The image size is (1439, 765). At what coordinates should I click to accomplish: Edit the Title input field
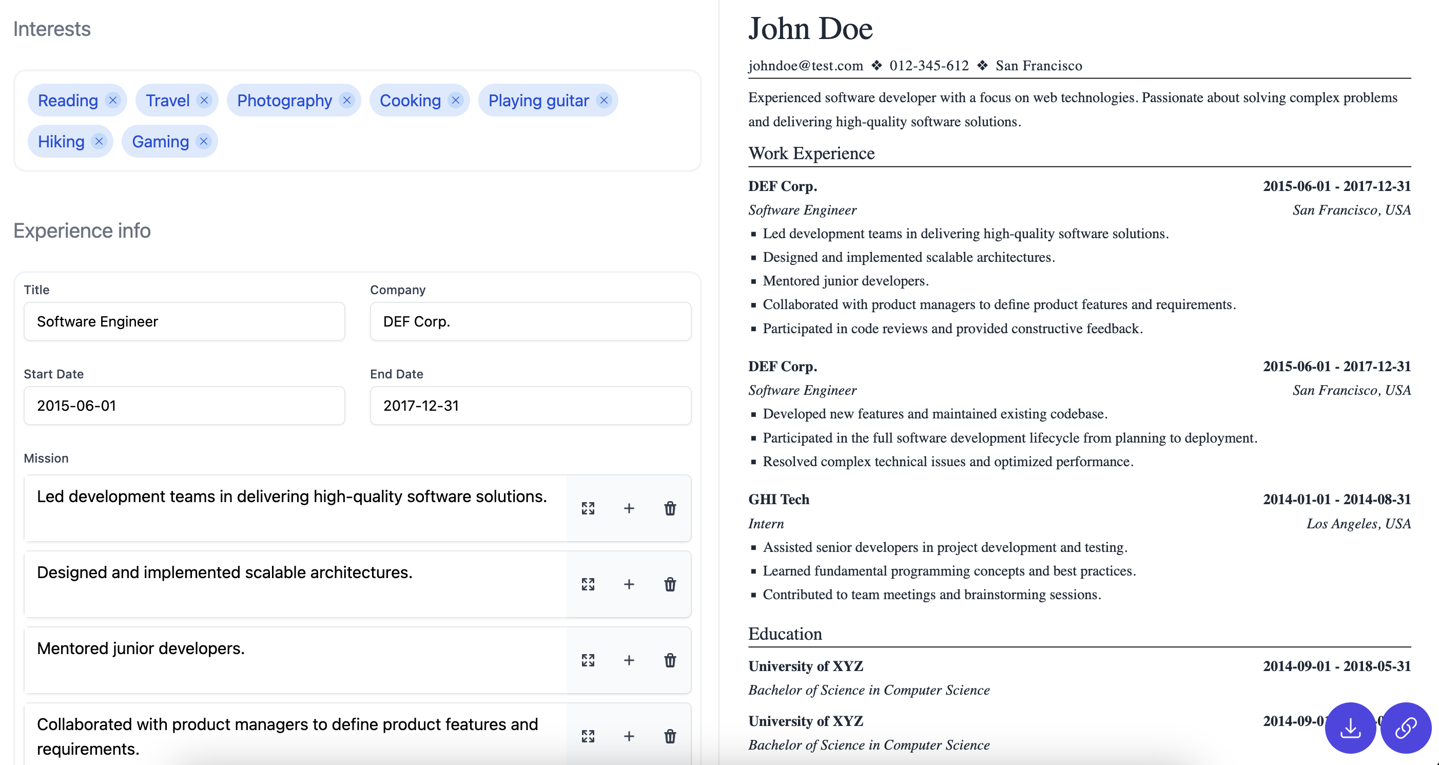click(x=184, y=321)
